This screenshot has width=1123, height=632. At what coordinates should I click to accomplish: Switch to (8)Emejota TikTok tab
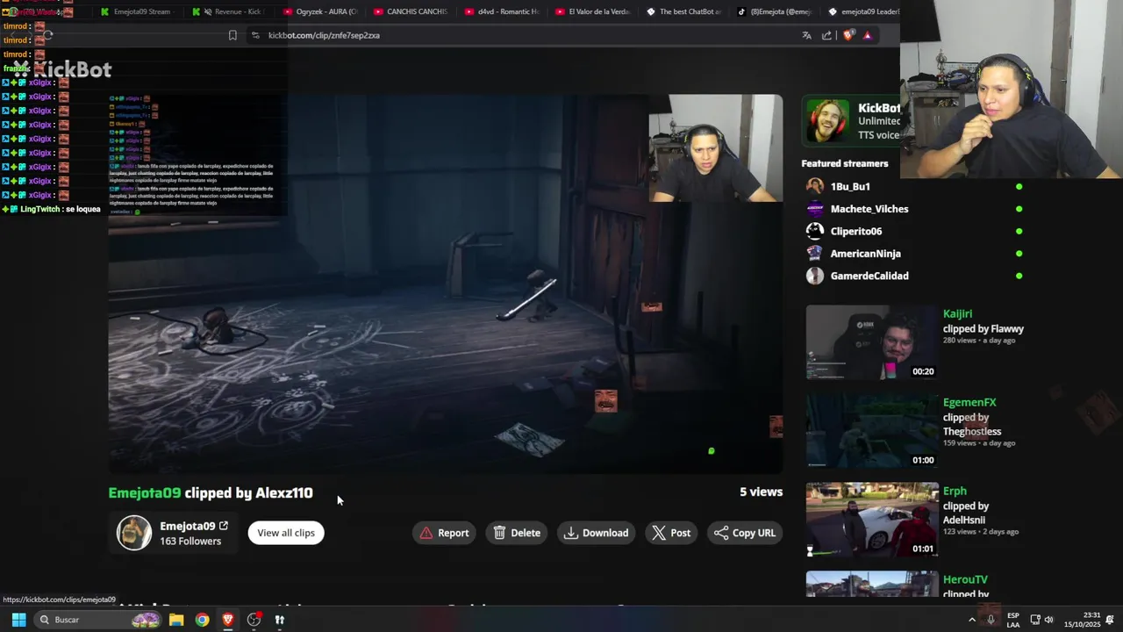(775, 11)
